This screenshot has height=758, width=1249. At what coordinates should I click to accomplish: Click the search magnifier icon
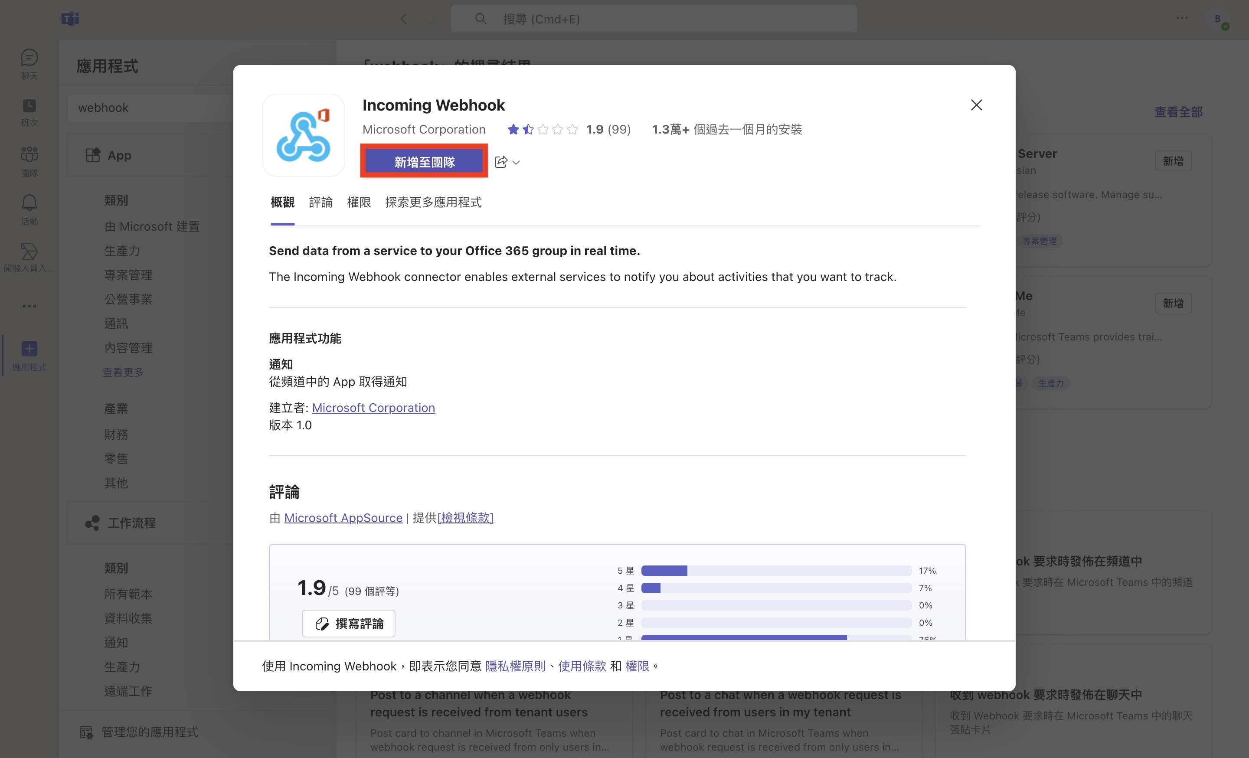(480, 19)
